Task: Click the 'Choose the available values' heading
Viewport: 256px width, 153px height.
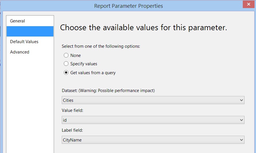Action: 143,28
